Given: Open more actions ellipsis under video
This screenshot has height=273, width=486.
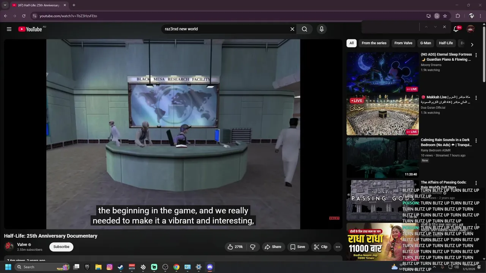Looking at the screenshot, I should click(338, 247).
